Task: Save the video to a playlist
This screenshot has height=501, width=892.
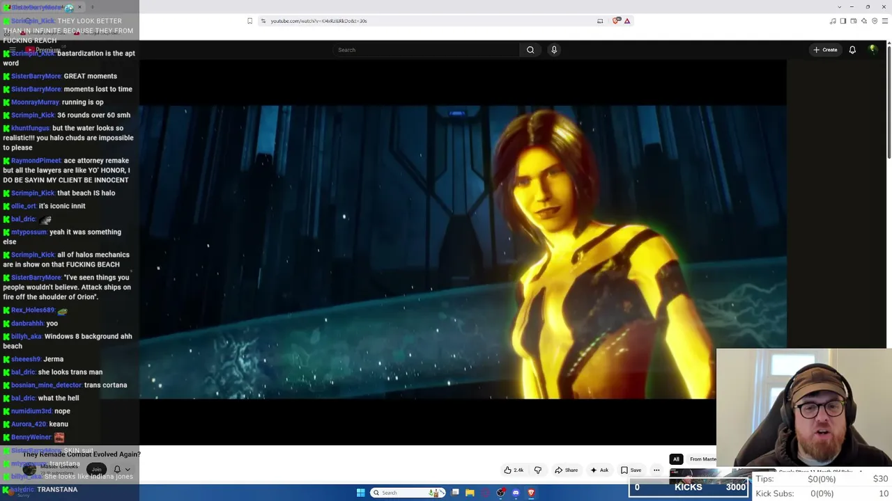Action: tap(631, 470)
